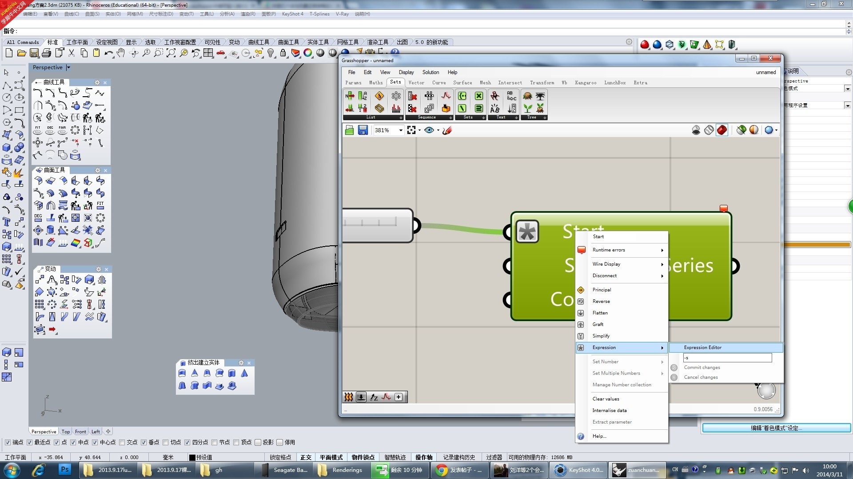This screenshot has height=479, width=853.
Task: Click the lock objects padlock icon
Action: pyautogui.click(x=283, y=53)
